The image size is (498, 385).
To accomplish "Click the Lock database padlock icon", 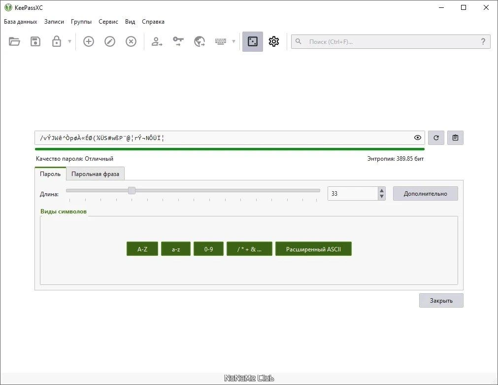I will [x=57, y=41].
